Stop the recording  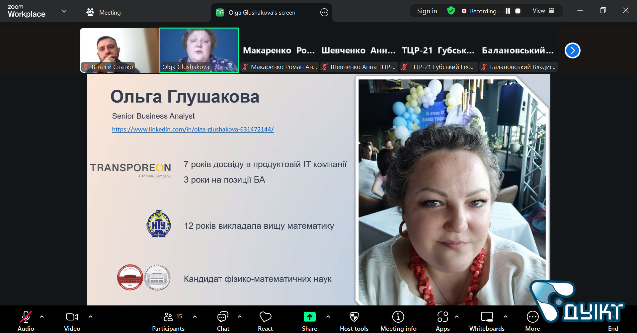(518, 11)
